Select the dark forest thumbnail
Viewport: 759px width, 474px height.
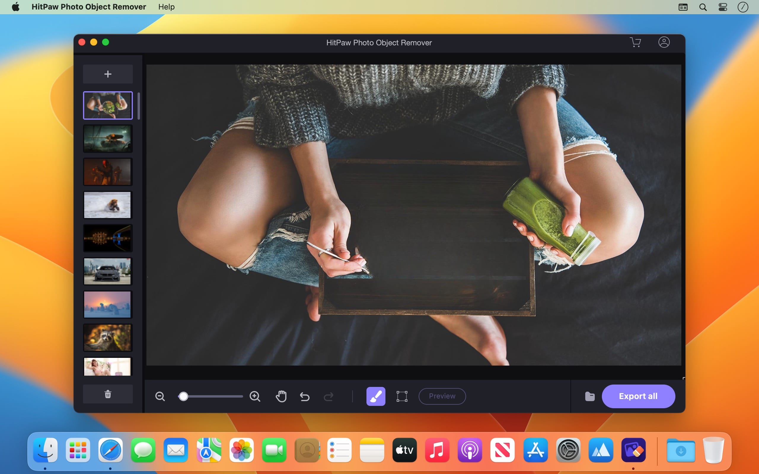pyautogui.click(x=107, y=139)
